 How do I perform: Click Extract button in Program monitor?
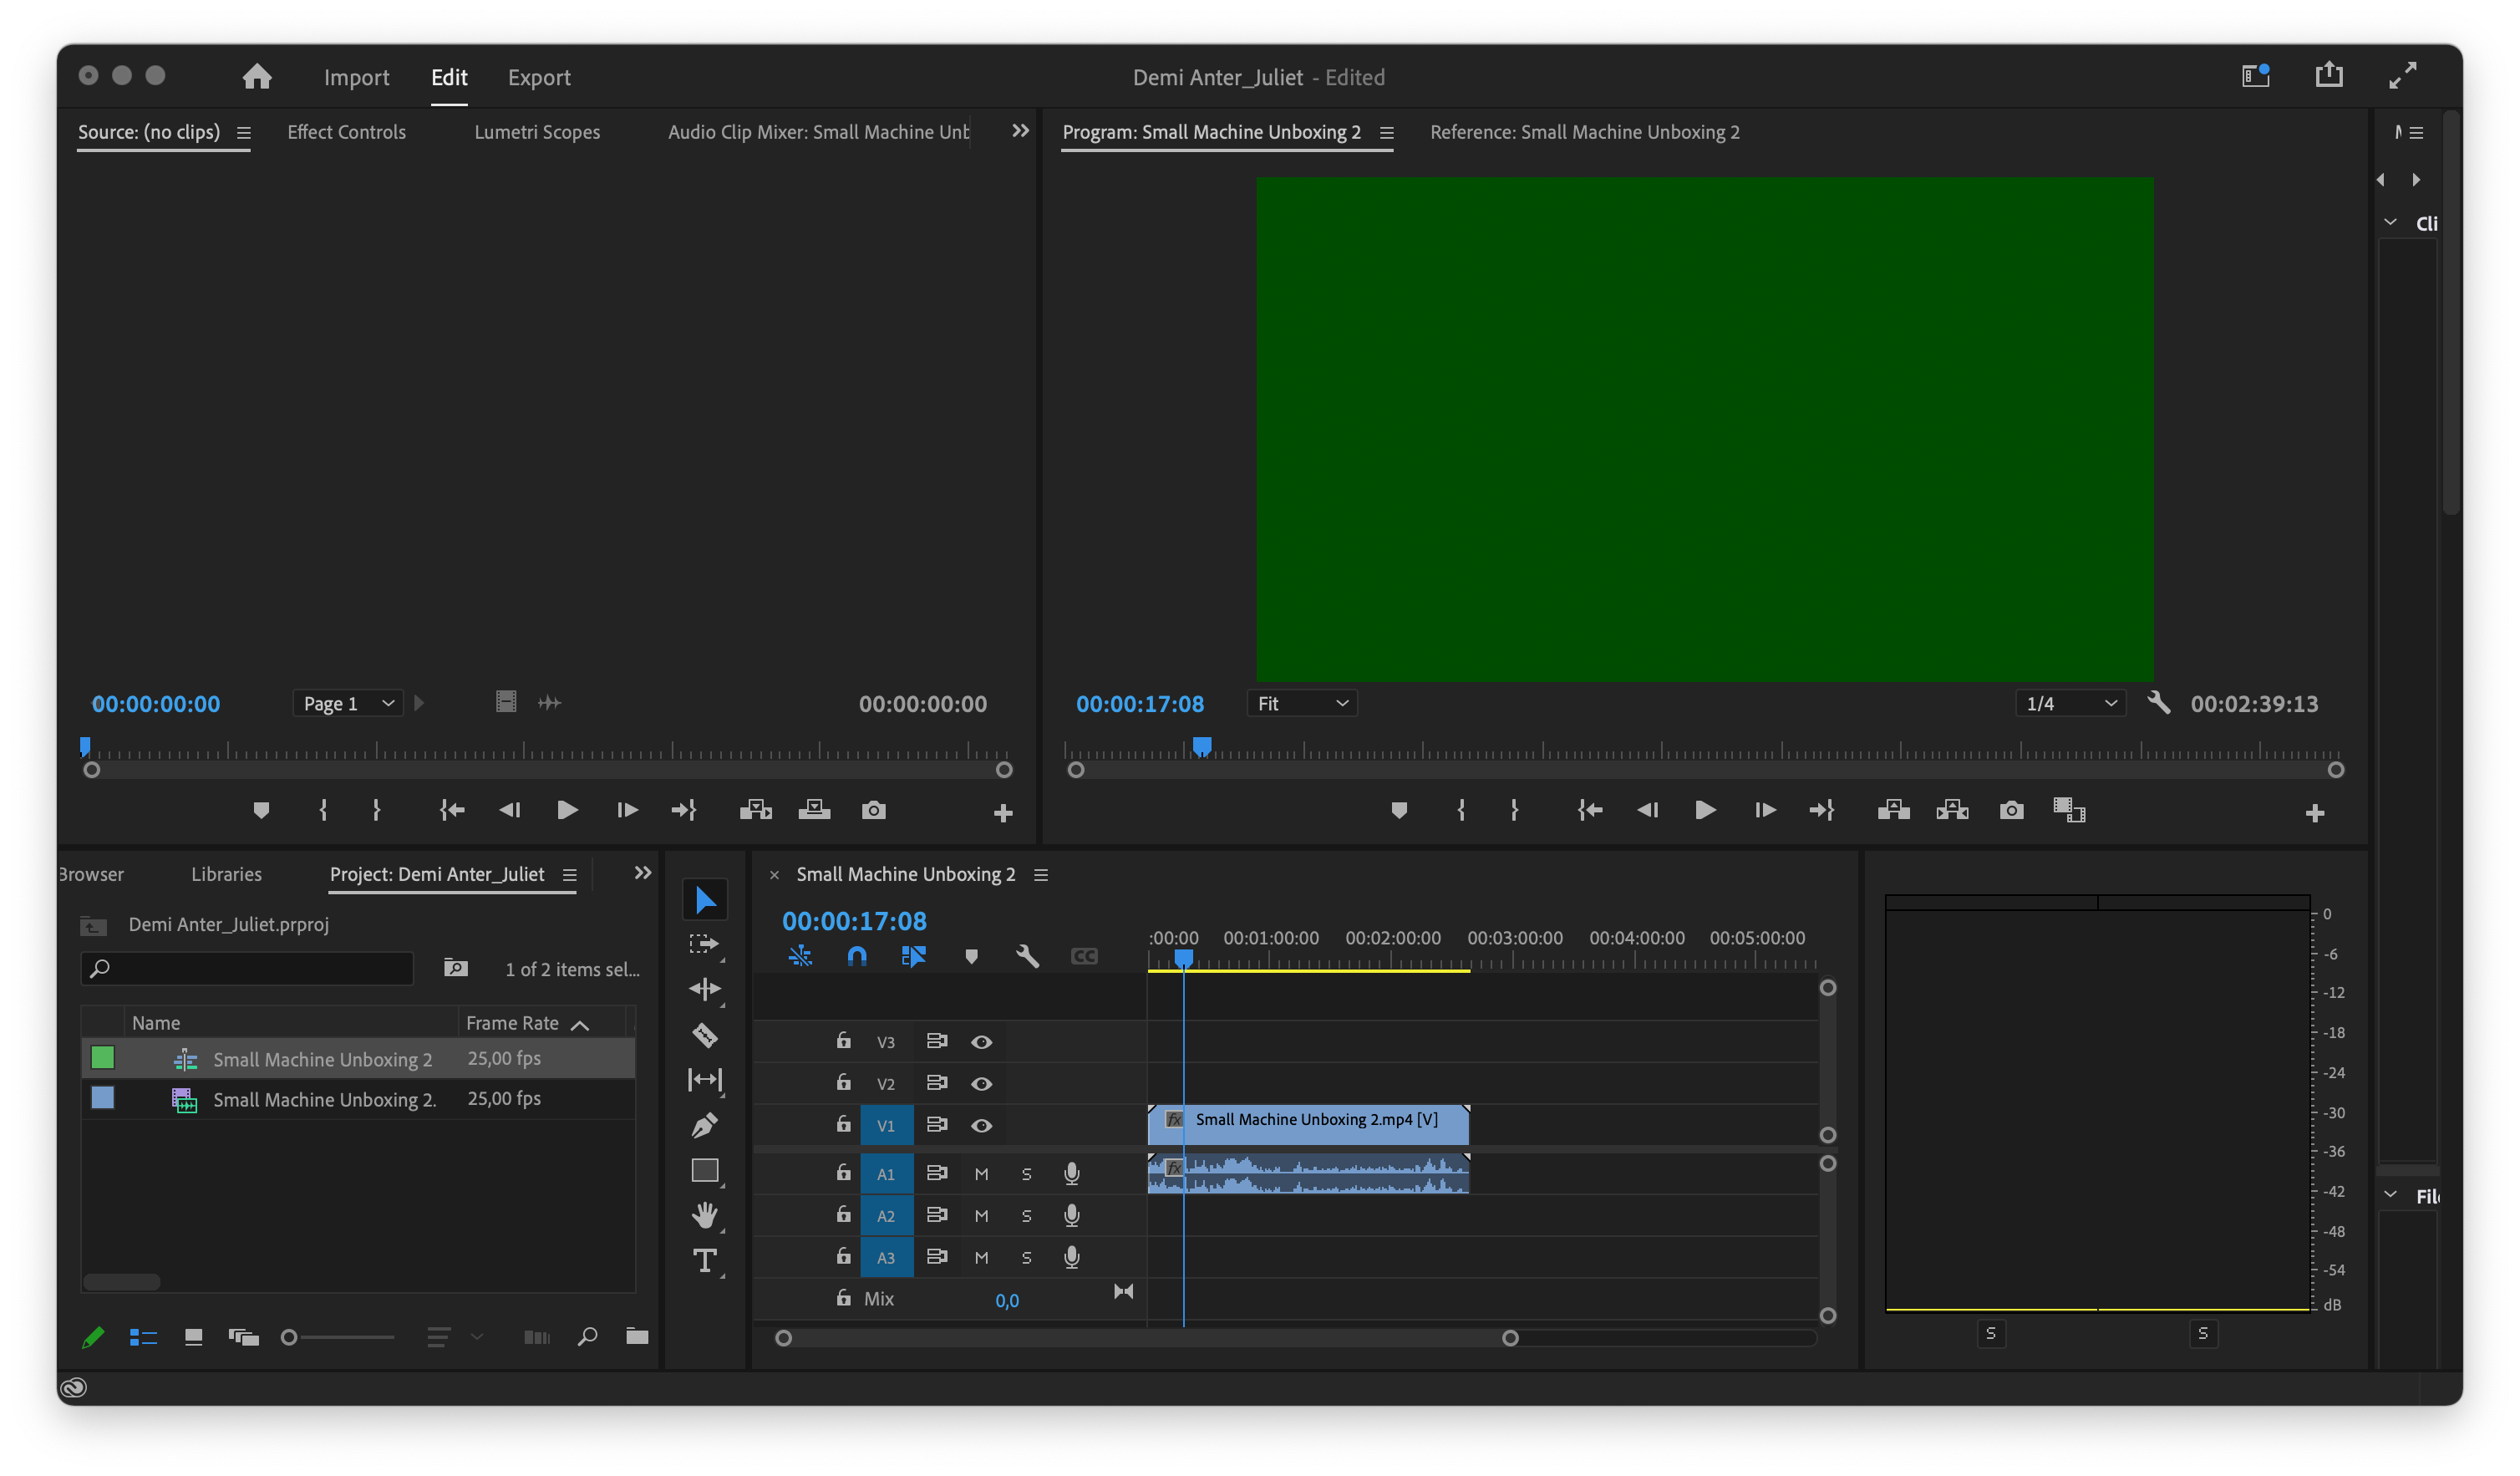tap(1952, 811)
